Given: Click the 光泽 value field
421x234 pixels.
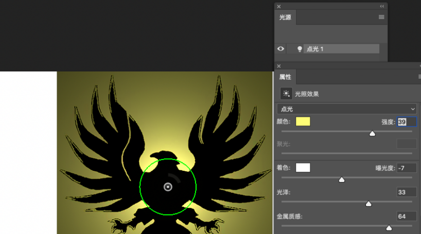Looking at the screenshot, I should coord(407,192).
